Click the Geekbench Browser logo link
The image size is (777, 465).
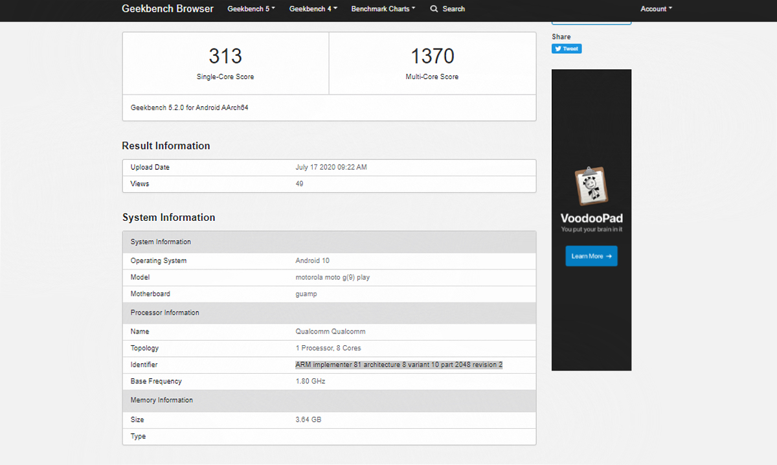coord(168,9)
